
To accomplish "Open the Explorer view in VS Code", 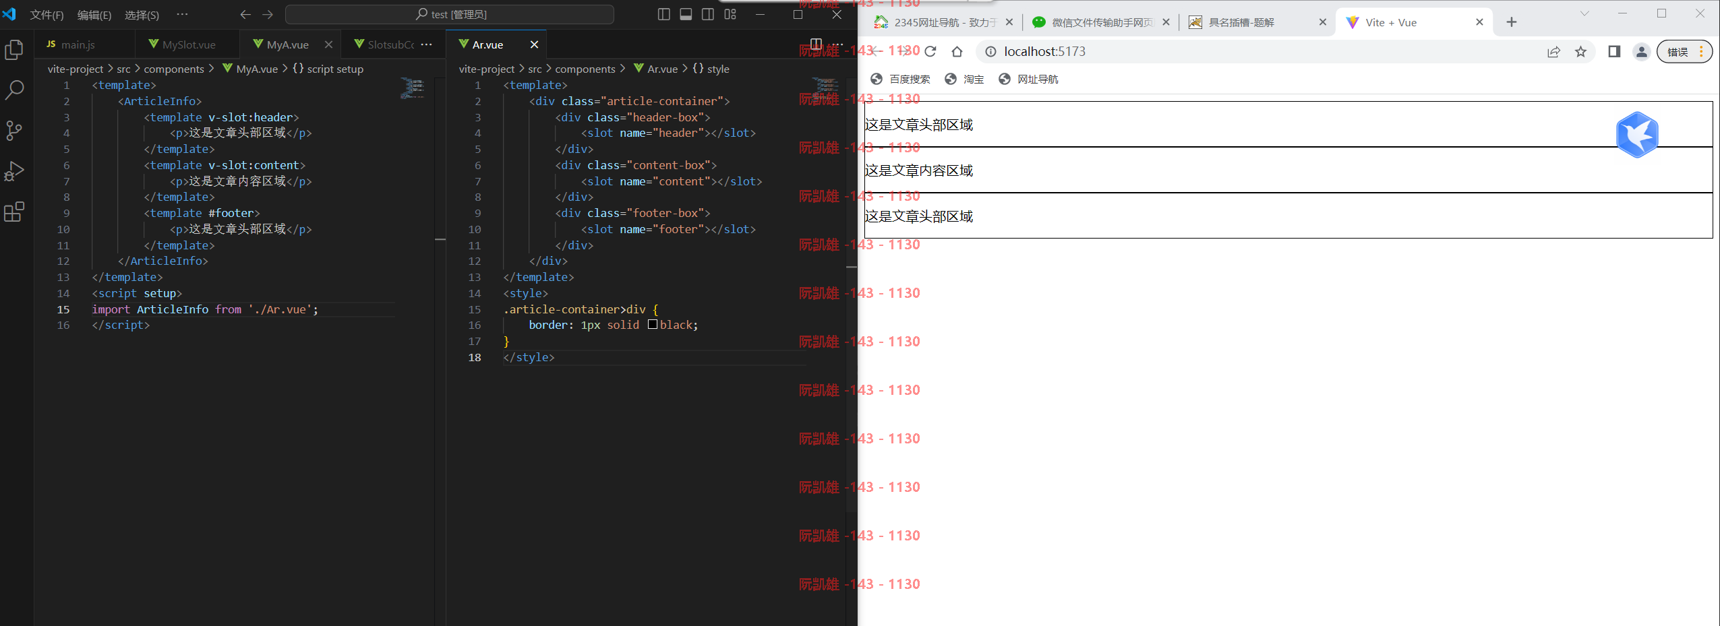I will (14, 50).
